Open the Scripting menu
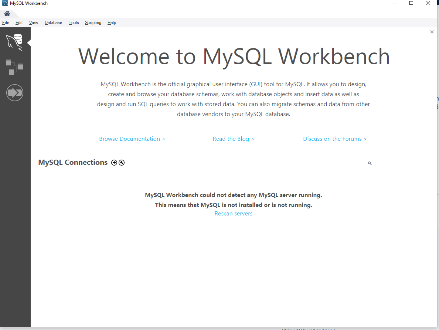 93,23
